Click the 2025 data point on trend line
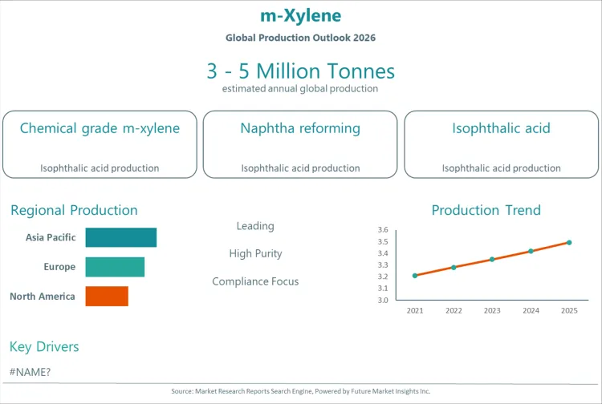The height and width of the screenshot is (404, 602). click(569, 243)
